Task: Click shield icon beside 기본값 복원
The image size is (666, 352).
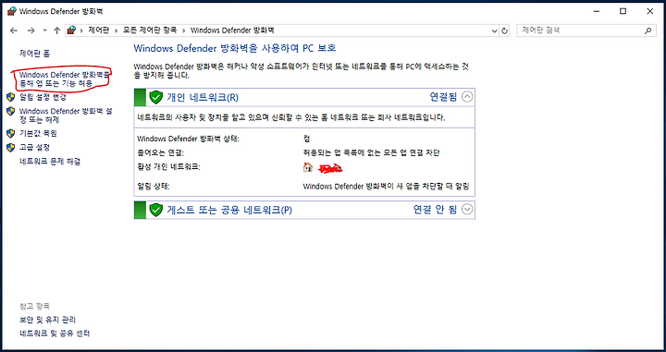Action: click(11, 134)
